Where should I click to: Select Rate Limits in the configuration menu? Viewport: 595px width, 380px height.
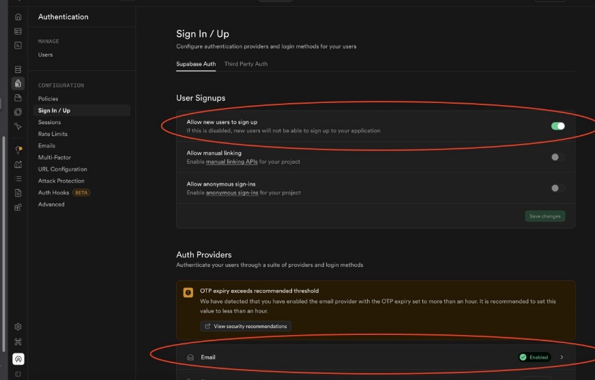point(53,134)
